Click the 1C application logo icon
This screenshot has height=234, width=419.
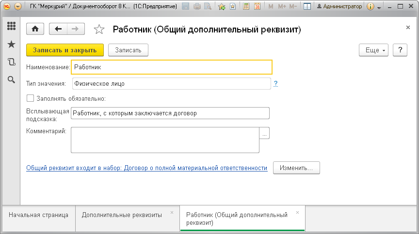[7, 6]
